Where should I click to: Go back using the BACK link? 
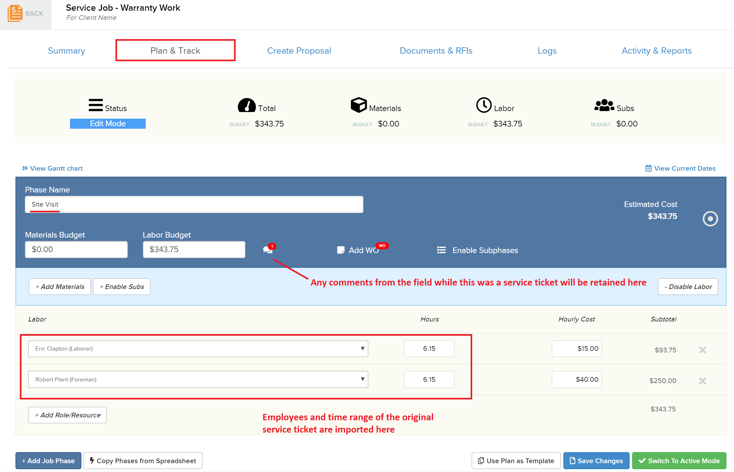coord(34,14)
